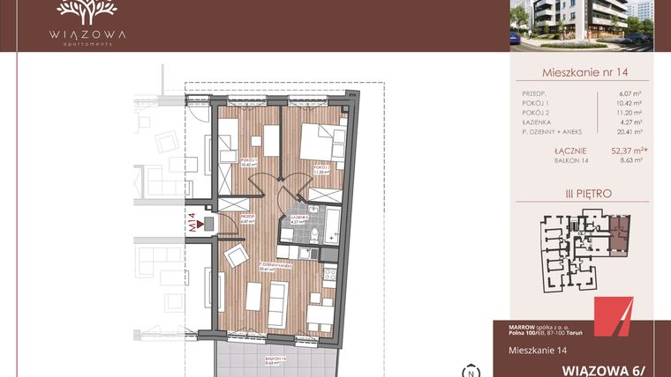Click the red Marrow company logo
Image resolution: width=671 pixels, height=377 pixels.
coord(614,316)
